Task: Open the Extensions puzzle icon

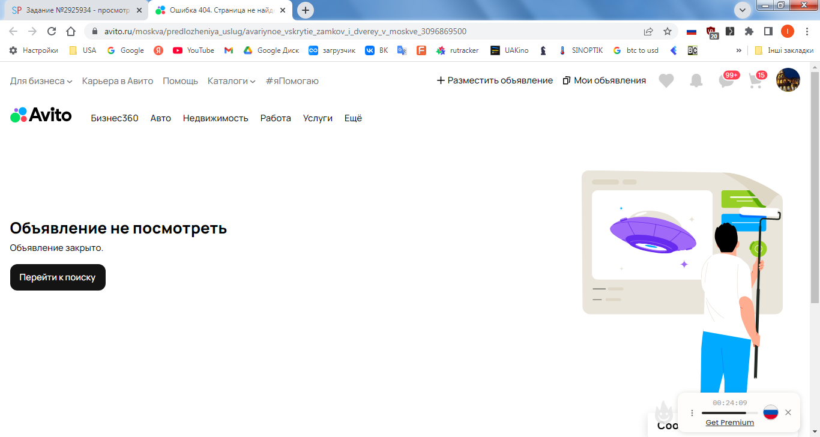Action: (749, 31)
